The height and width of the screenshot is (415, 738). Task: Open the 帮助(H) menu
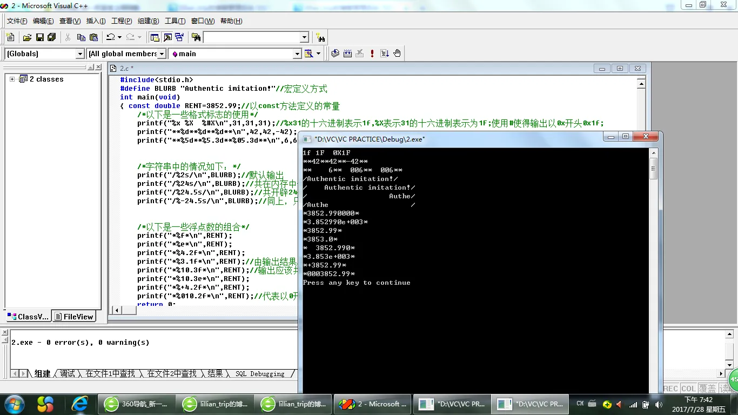click(x=231, y=21)
